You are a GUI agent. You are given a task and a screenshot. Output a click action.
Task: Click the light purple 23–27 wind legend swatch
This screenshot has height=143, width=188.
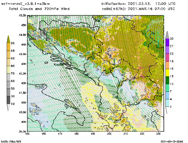(x=167, y=50)
